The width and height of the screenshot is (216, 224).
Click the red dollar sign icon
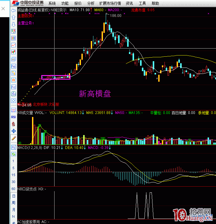14,124
